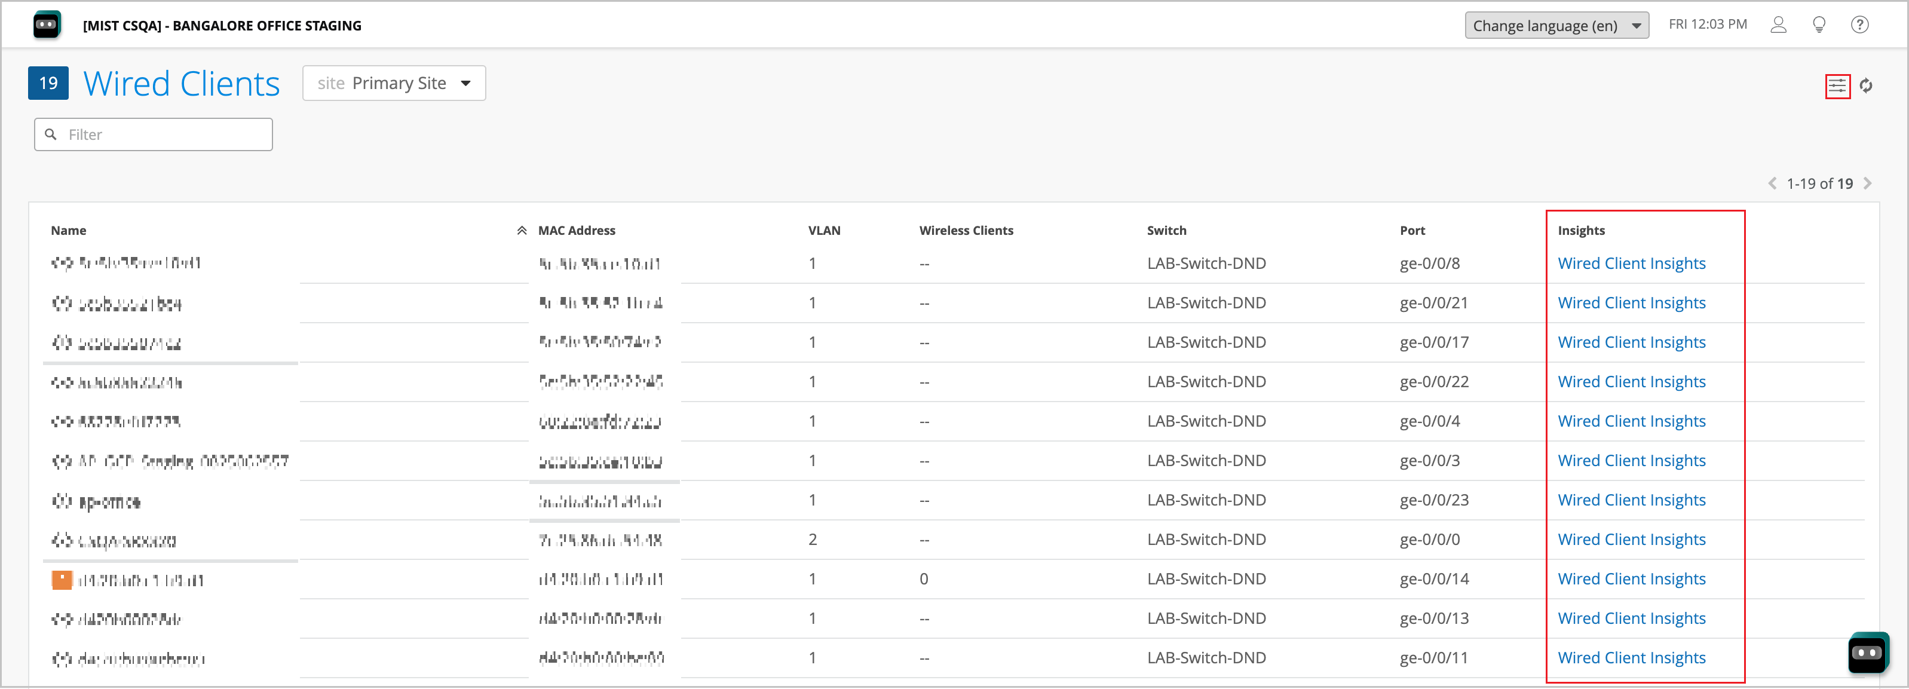The width and height of the screenshot is (1909, 689).
Task: Sort by the Name column header
Action: point(68,231)
